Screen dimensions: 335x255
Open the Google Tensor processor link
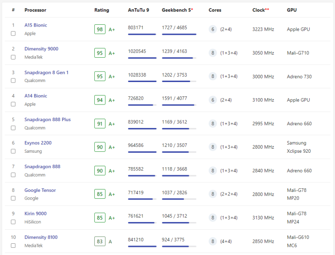tap(40, 190)
